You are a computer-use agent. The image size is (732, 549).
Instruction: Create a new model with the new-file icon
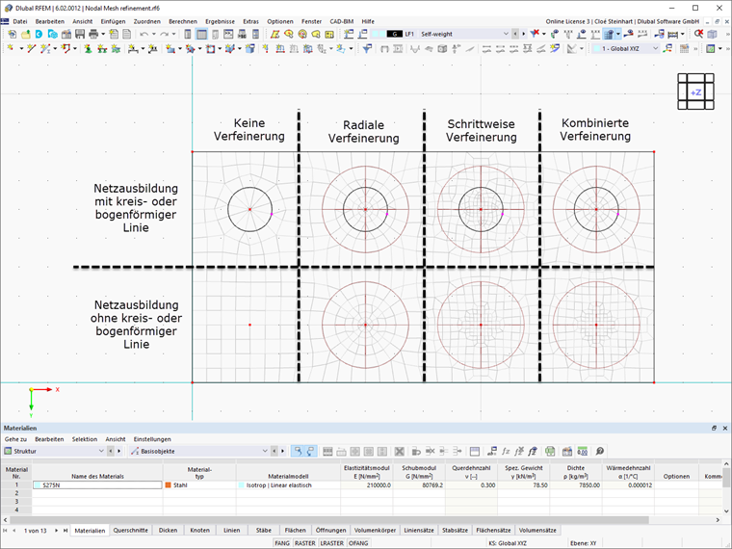(13, 34)
